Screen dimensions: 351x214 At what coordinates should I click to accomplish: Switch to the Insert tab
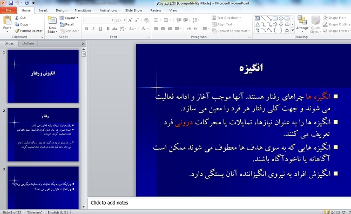pyautogui.click(x=43, y=10)
